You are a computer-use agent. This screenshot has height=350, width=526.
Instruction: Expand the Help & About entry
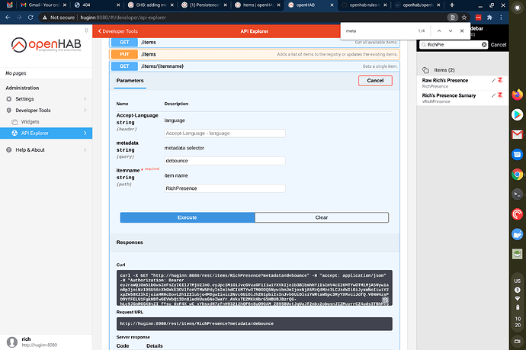click(x=47, y=150)
